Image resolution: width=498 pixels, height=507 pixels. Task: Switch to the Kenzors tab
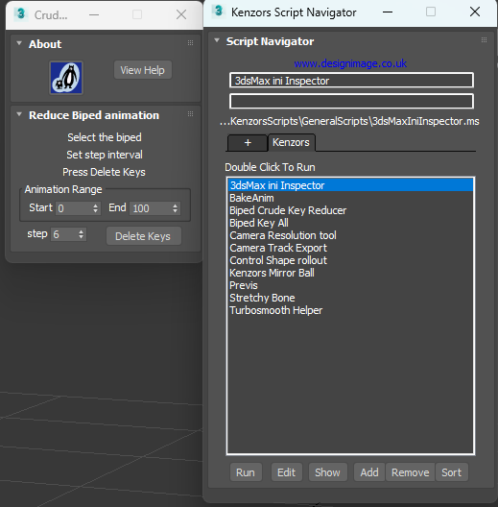291,142
